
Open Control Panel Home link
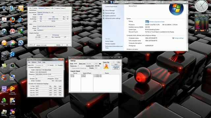click(111, 7)
